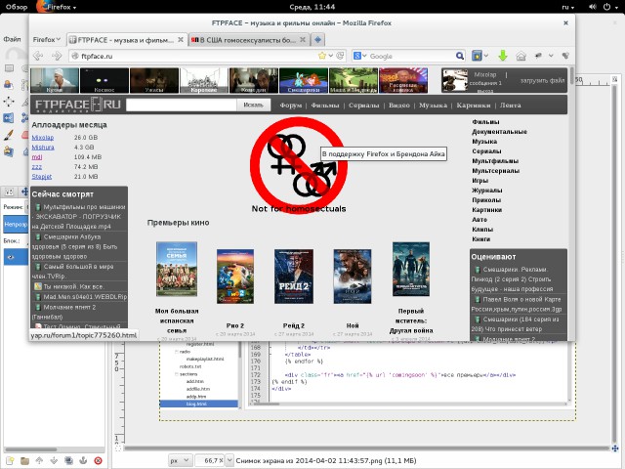This screenshot has height=469, width=625.
Task: Bookmark this page with the star icon
Action: [322, 56]
